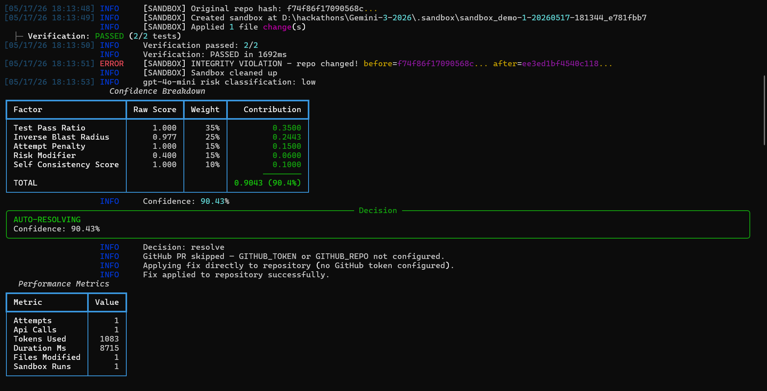Click the 'Decision: resolve' log line

pos(183,247)
